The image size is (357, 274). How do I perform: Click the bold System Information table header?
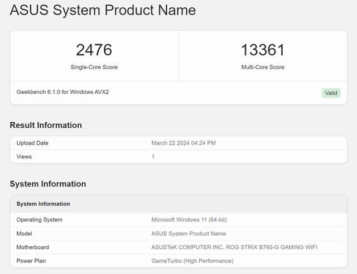(43, 204)
